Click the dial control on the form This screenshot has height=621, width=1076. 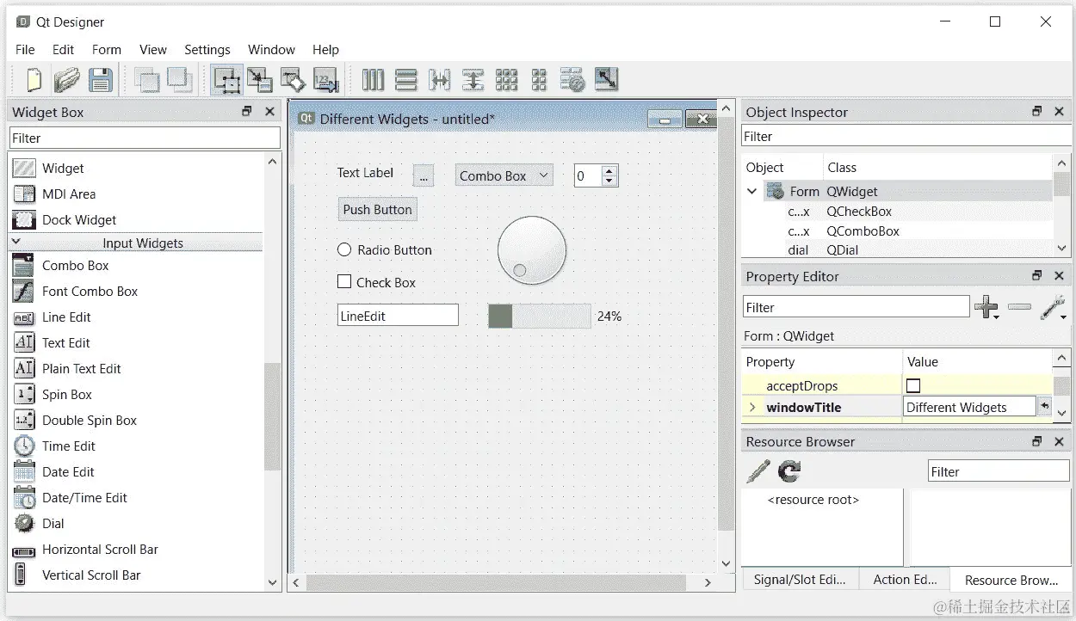pyautogui.click(x=531, y=250)
